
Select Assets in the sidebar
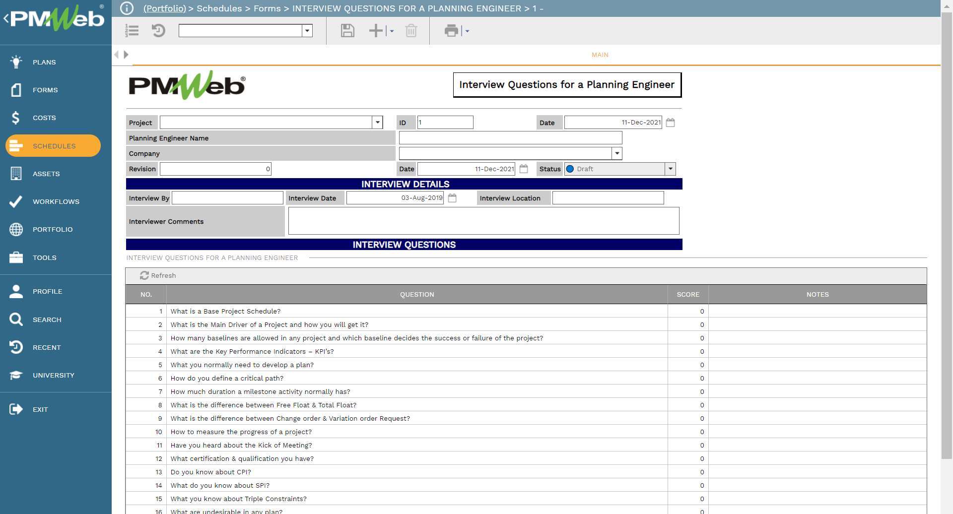point(46,174)
